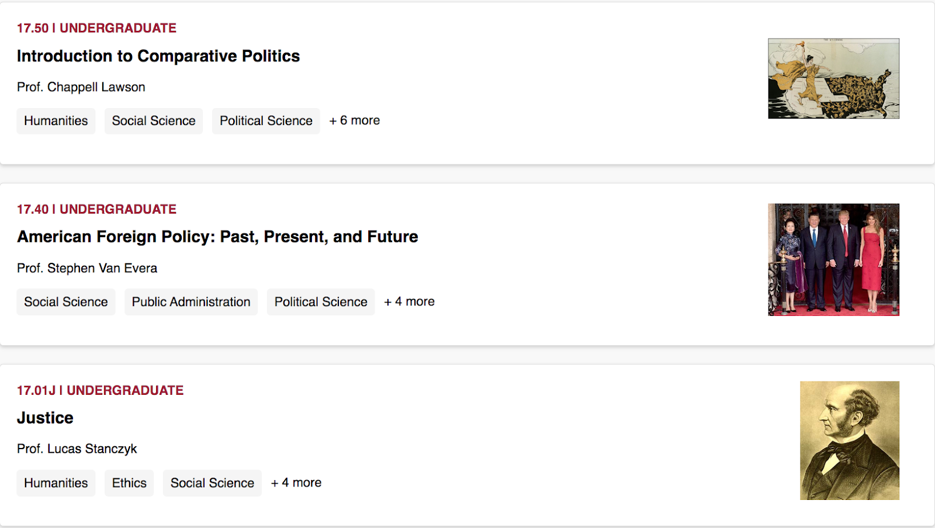Click the Comparative Politics map illustration thumbnail
This screenshot has width=935, height=528.
click(833, 79)
